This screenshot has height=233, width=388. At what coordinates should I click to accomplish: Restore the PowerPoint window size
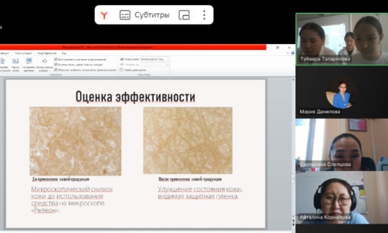tap(278, 47)
